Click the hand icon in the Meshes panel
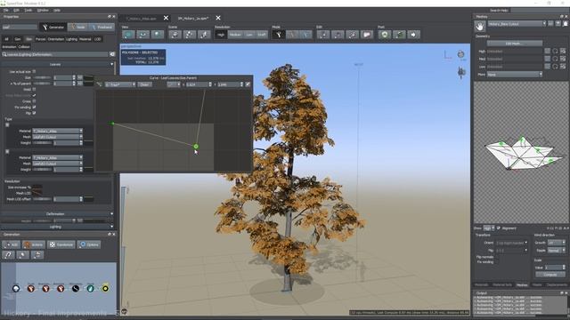This screenshot has width=570, height=320. pos(480,27)
